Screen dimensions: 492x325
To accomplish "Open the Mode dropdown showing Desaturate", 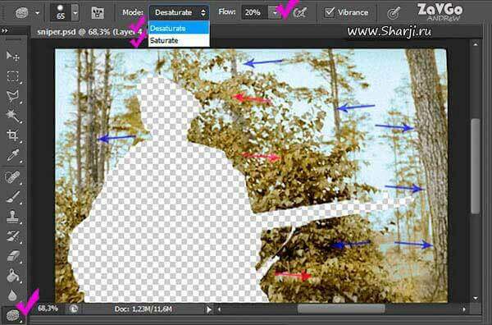I will (179, 12).
